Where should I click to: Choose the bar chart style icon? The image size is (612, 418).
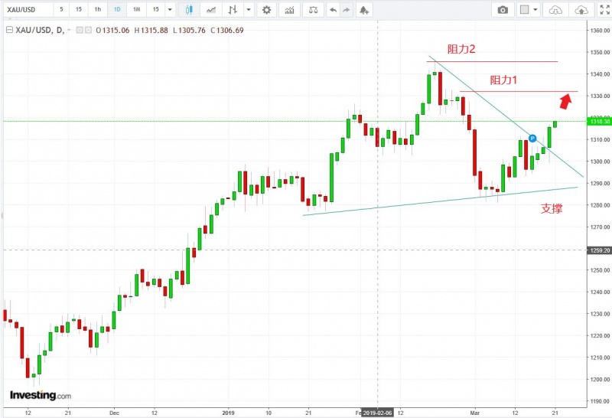tap(233, 10)
